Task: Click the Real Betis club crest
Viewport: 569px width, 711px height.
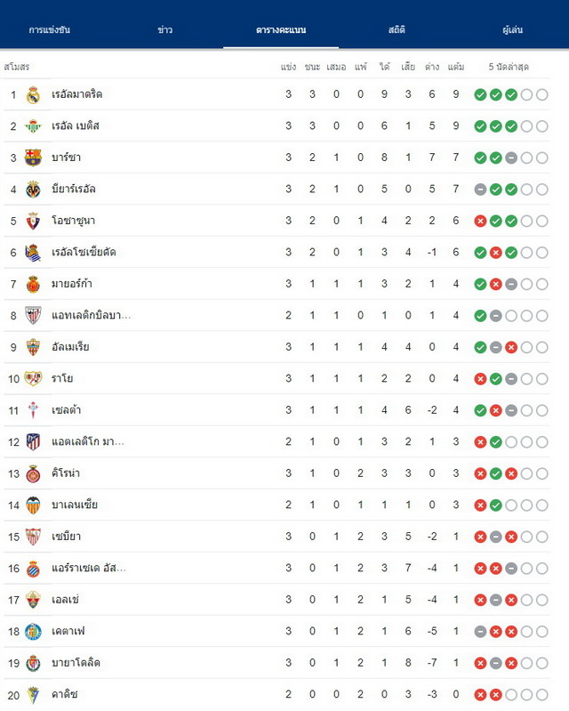Action: click(x=33, y=126)
